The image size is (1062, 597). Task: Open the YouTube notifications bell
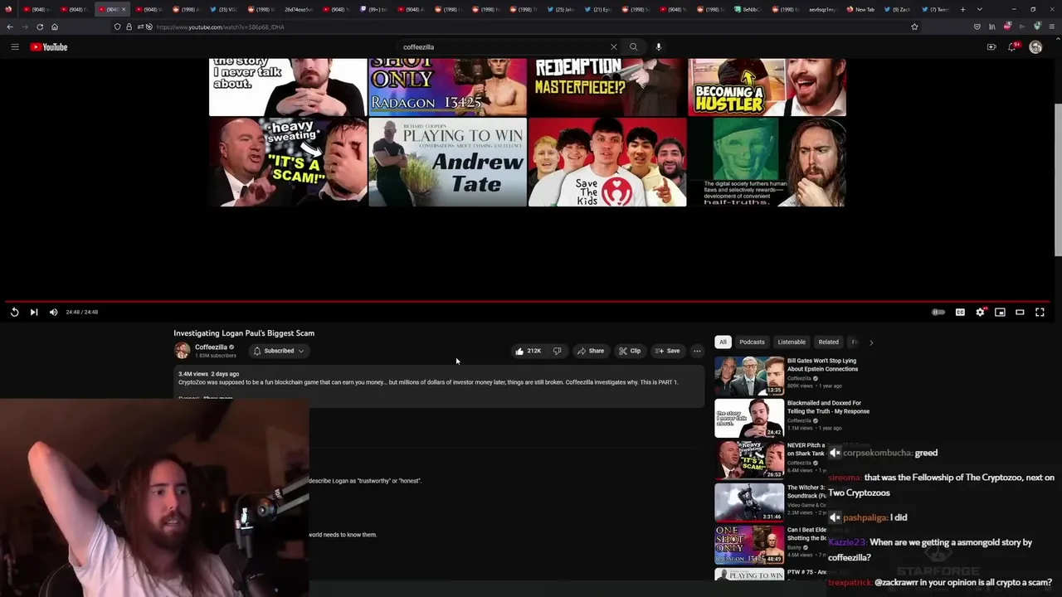pos(1012,47)
